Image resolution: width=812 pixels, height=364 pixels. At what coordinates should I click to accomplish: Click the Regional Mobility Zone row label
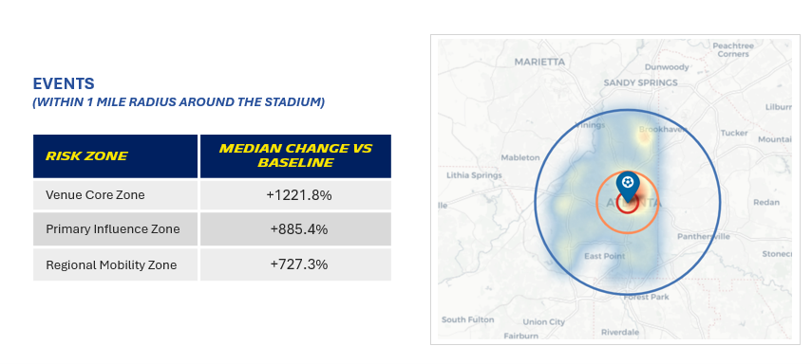click(111, 265)
